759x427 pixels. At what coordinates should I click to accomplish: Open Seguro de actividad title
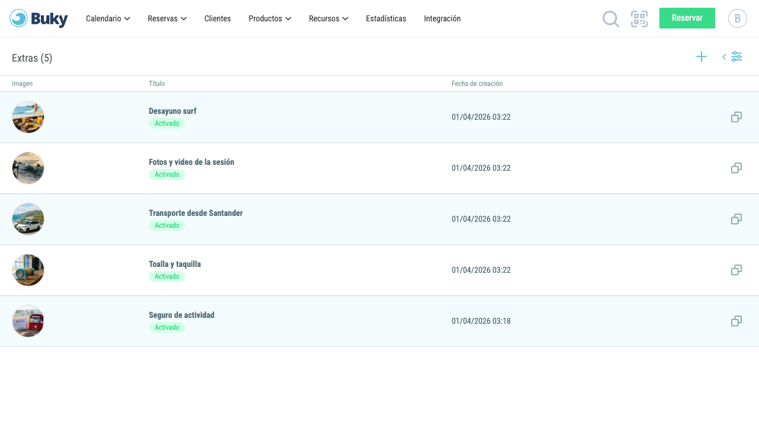point(181,315)
